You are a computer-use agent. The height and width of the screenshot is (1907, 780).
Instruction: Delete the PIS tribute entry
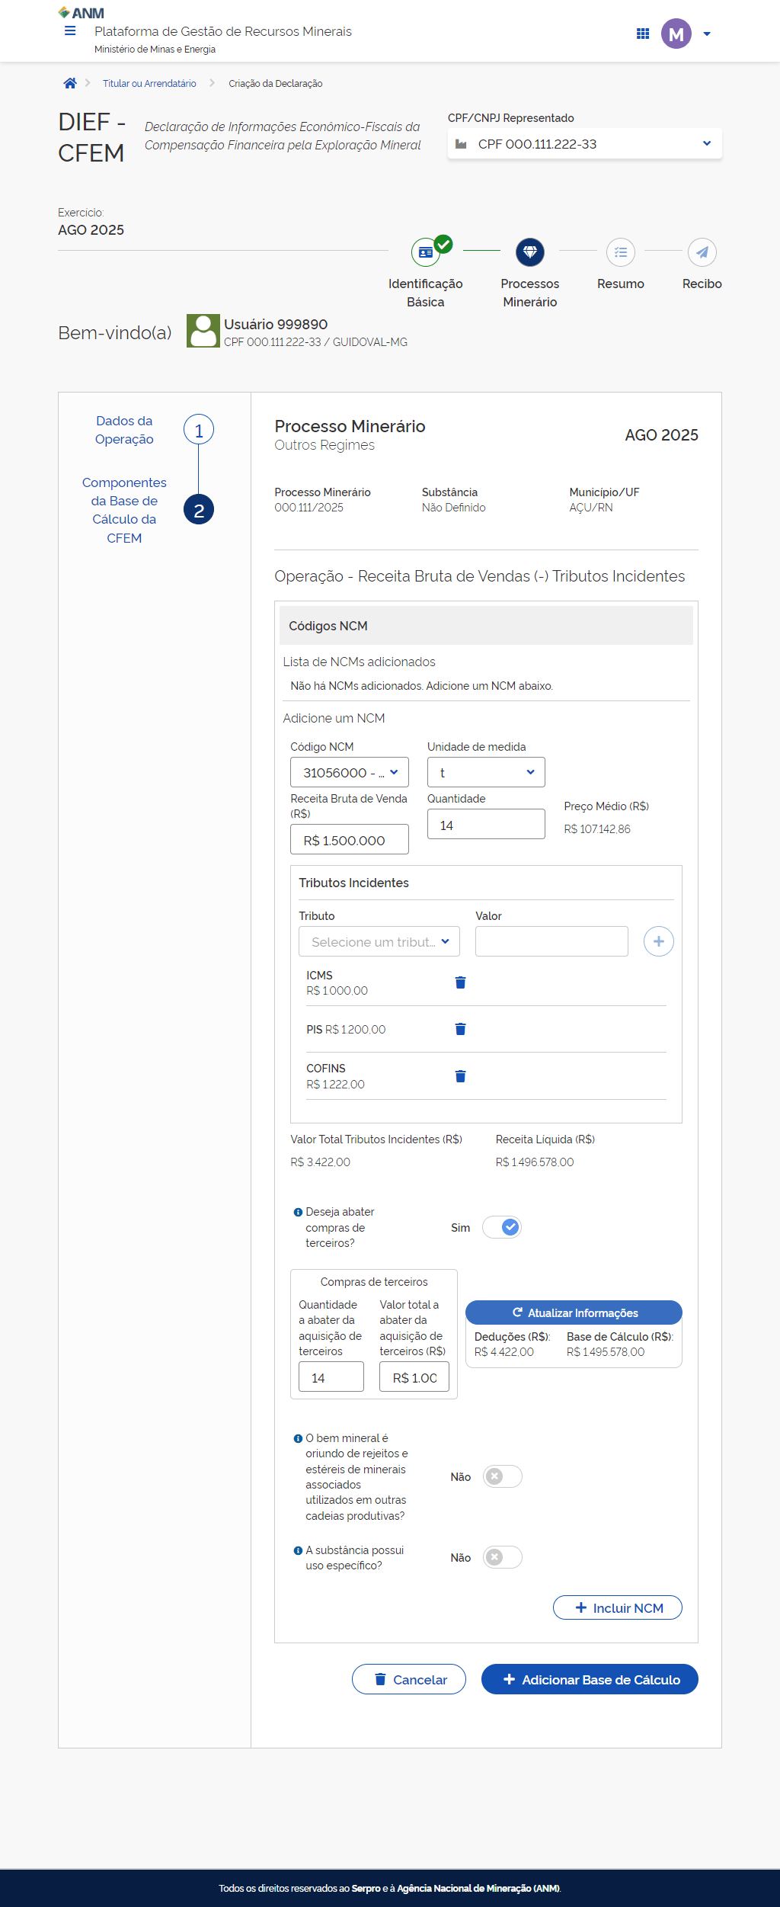point(460,1029)
